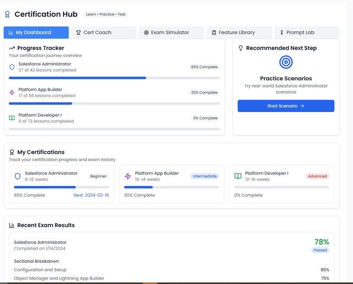Click Salesforce Administrator in Recent Exam Results
The width and height of the screenshot is (353, 284).
tap(40, 242)
